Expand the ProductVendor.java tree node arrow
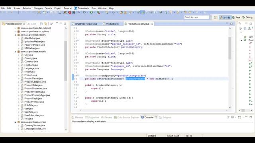This screenshot has height=143, width=255. pos(19,102)
